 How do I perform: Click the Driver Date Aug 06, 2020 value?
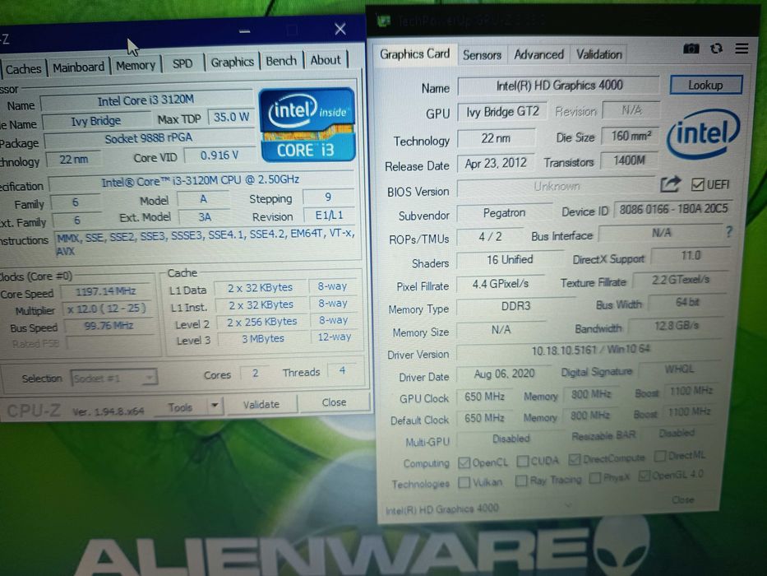(504, 374)
